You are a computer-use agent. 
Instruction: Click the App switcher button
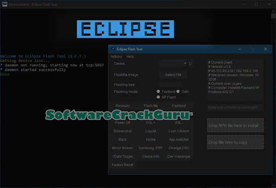(x=179, y=140)
